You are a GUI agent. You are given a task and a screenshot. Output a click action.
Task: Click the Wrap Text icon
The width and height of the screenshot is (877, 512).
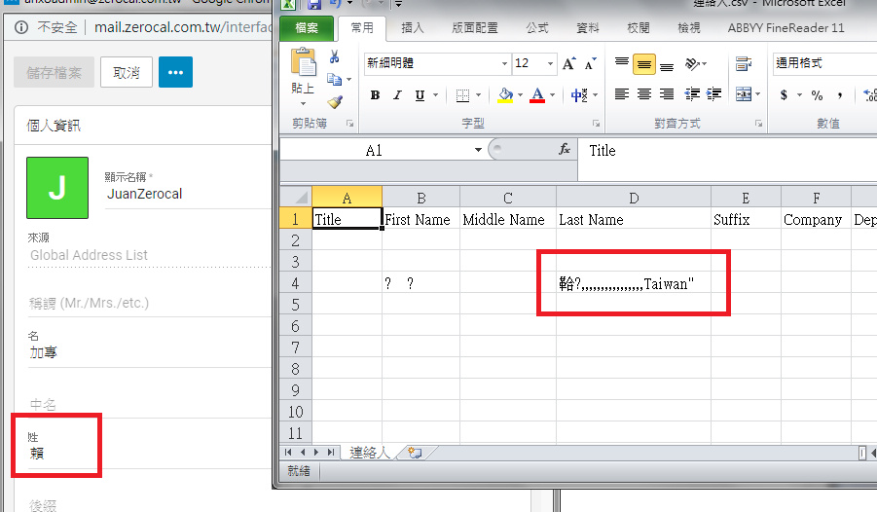click(744, 64)
